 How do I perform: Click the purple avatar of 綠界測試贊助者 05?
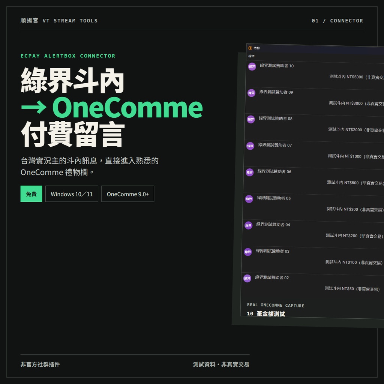point(249,199)
